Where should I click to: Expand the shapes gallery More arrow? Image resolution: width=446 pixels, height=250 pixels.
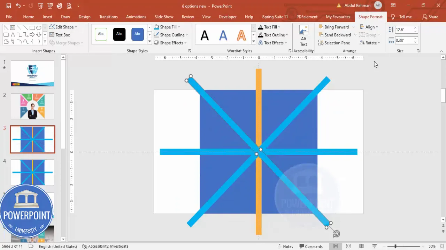(45, 42)
